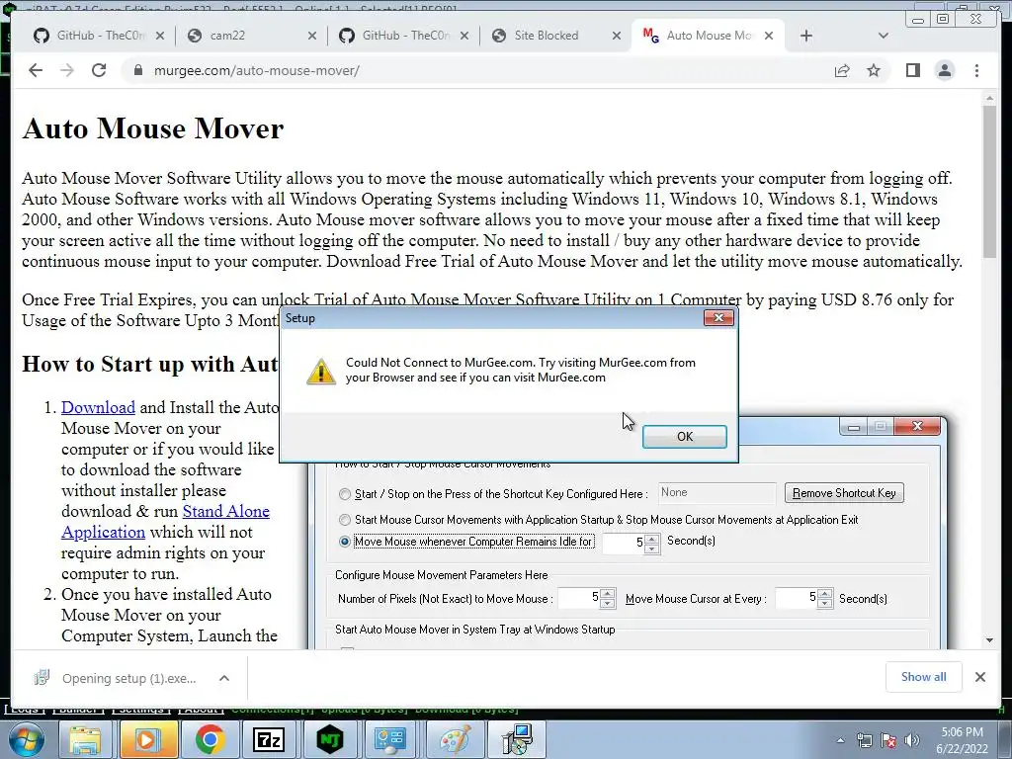Open the tab search chevron
The width and height of the screenshot is (1012, 759).
pyautogui.click(x=884, y=36)
